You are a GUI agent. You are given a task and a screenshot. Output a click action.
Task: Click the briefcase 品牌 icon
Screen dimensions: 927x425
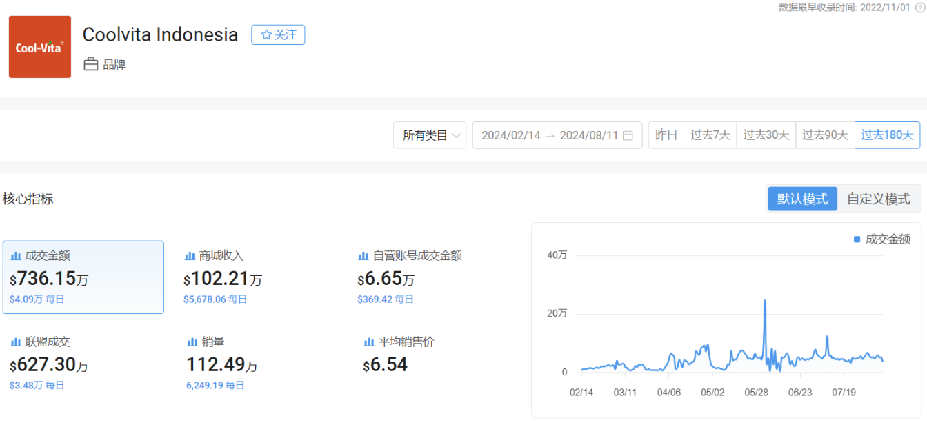[x=91, y=65]
